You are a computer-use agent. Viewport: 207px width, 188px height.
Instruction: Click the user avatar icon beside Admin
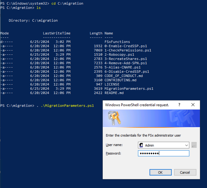click(141, 145)
